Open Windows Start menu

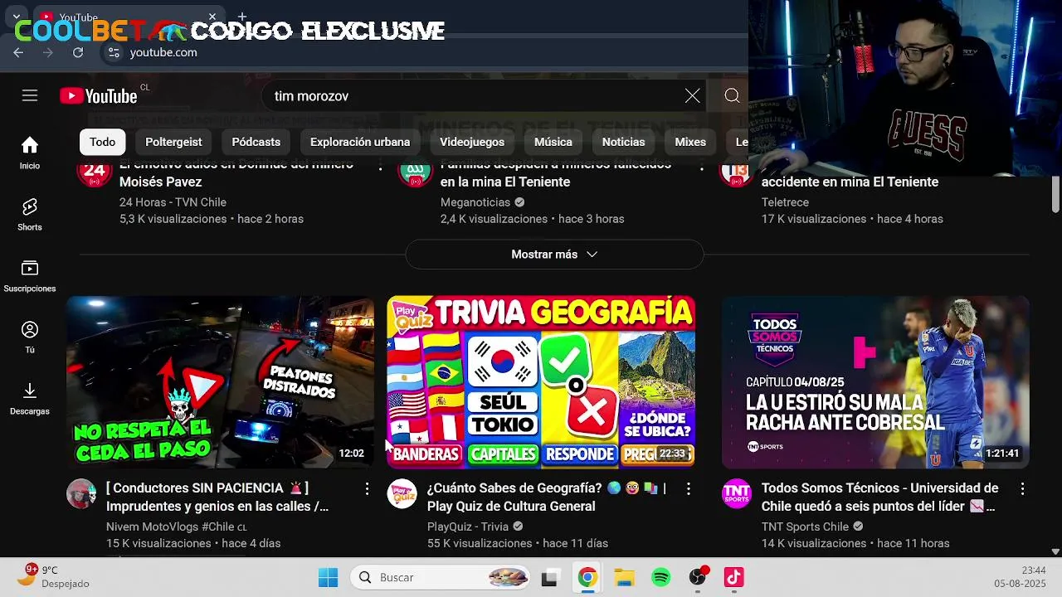point(329,577)
